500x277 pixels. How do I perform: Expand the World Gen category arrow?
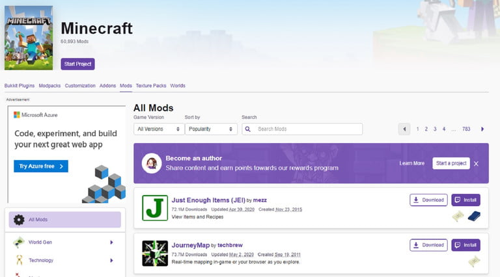[111, 243]
